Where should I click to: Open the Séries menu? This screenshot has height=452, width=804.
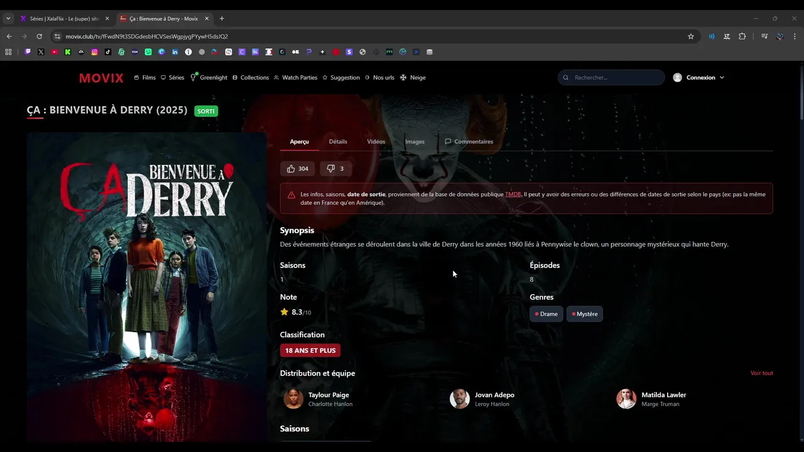point(172,78)
